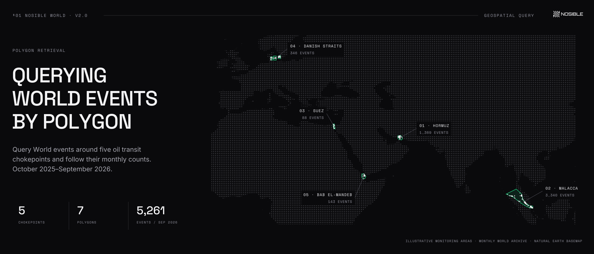Click the '01 NOSIBLE WORLD · V2.0' header
594x254 pixels.
50,15
